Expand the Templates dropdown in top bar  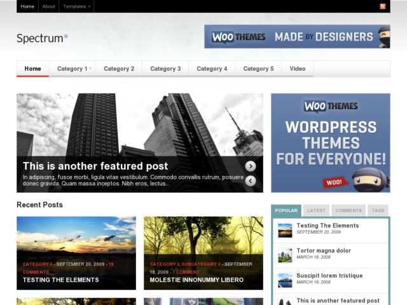click(76, 6)
